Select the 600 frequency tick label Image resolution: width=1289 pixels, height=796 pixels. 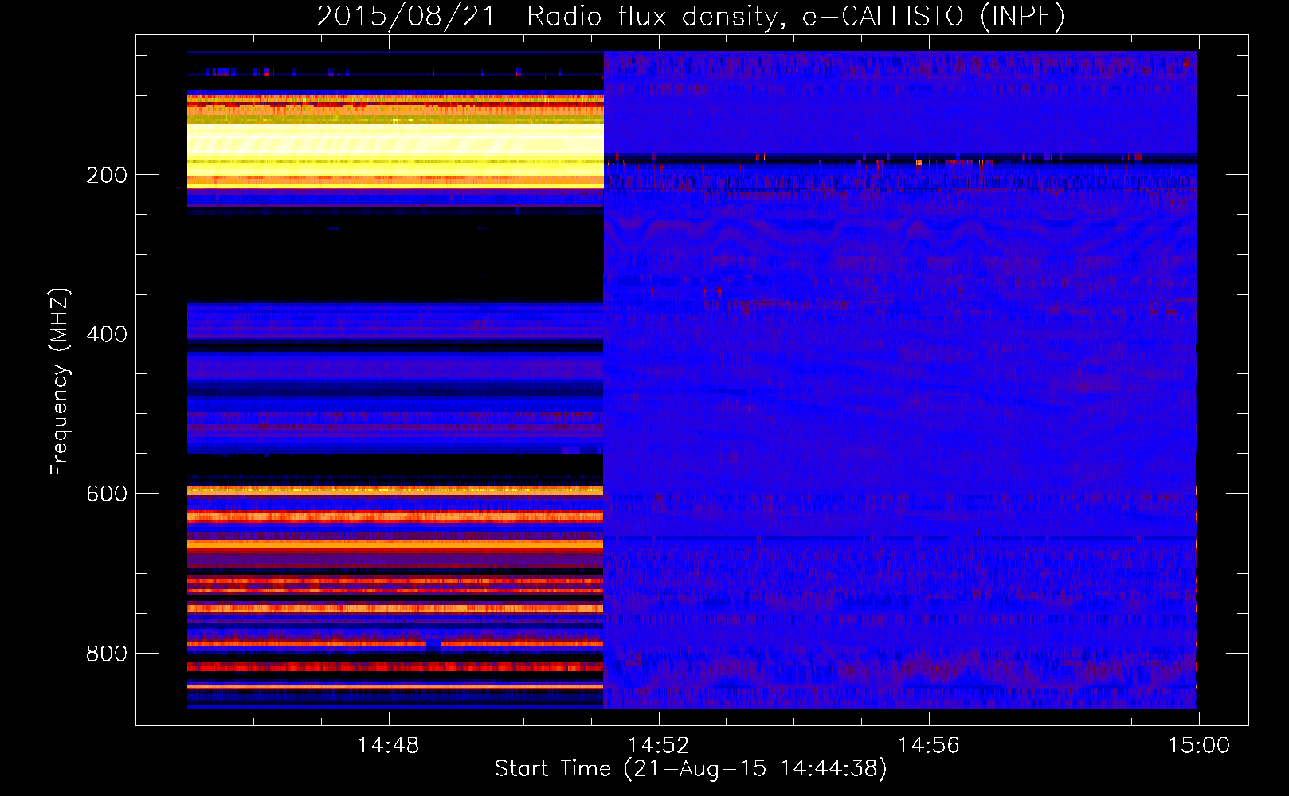click(x=107, y=494)
